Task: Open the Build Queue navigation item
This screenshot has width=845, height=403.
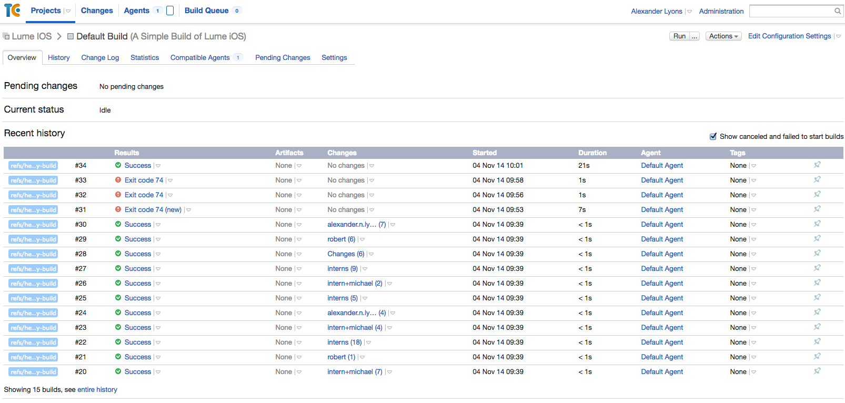Action: click(206, 11)
